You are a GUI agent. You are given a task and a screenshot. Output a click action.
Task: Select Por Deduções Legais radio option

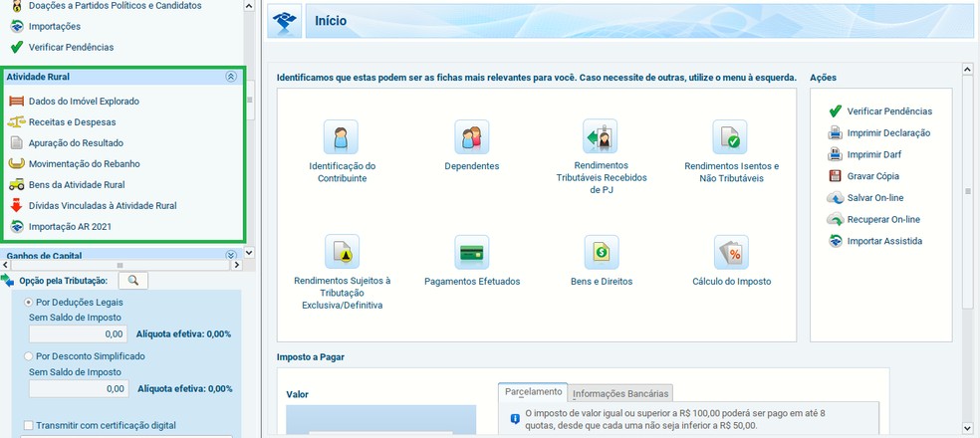tap(28, 302)
